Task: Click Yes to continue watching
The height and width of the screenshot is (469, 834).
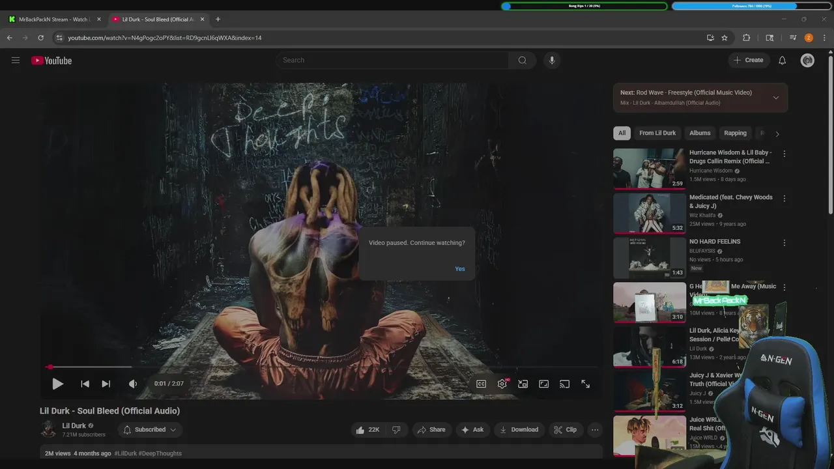Action: (460, 269)
